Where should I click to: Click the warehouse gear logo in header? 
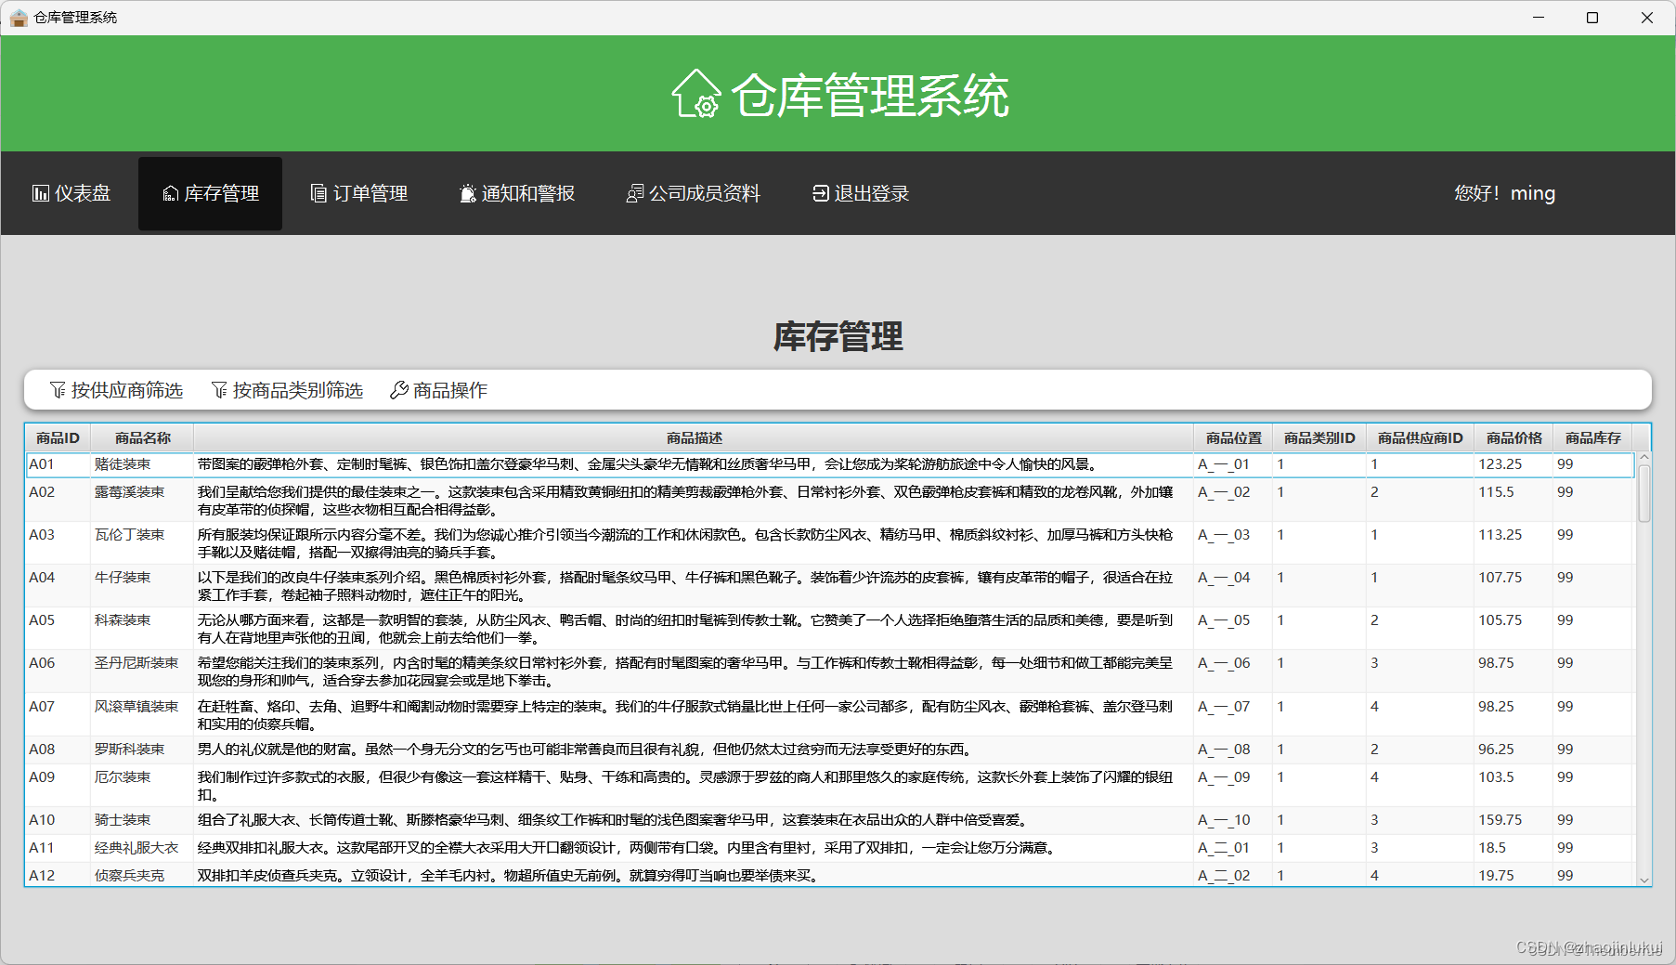[x=695, y=93]
